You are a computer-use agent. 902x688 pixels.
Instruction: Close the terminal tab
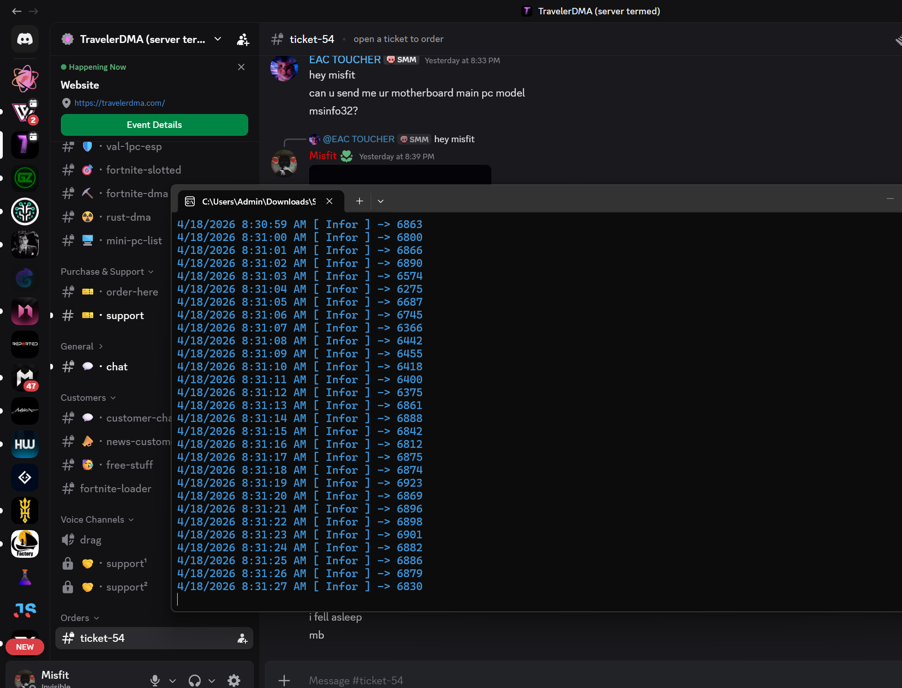(329, 201)
